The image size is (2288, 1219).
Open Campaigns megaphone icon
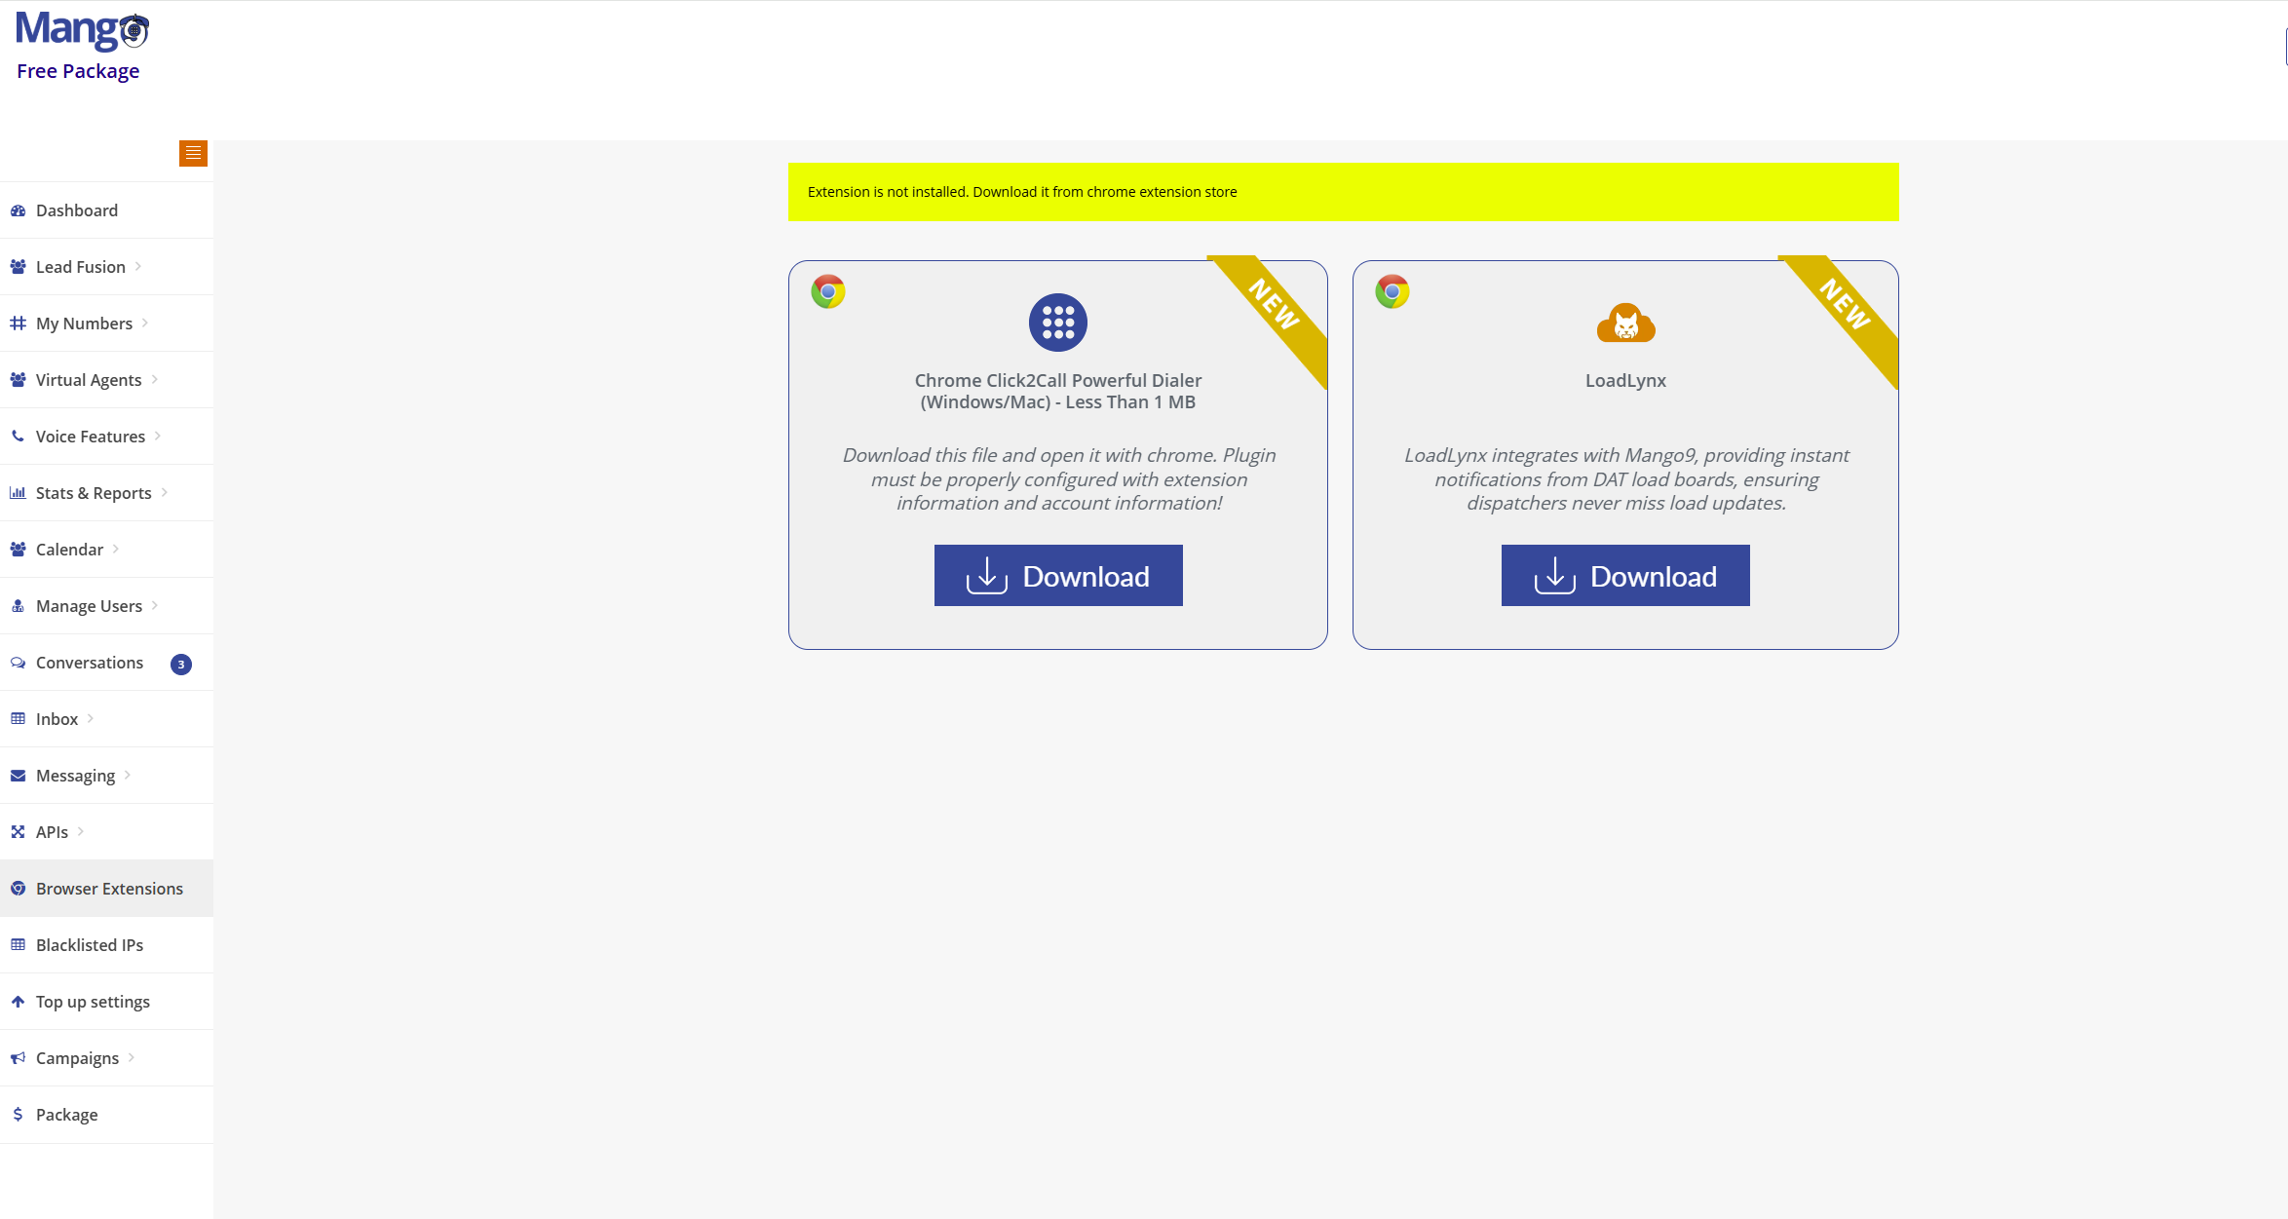(x=18, y=1057)
